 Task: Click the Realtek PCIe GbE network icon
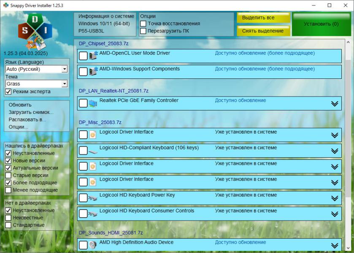93,103
